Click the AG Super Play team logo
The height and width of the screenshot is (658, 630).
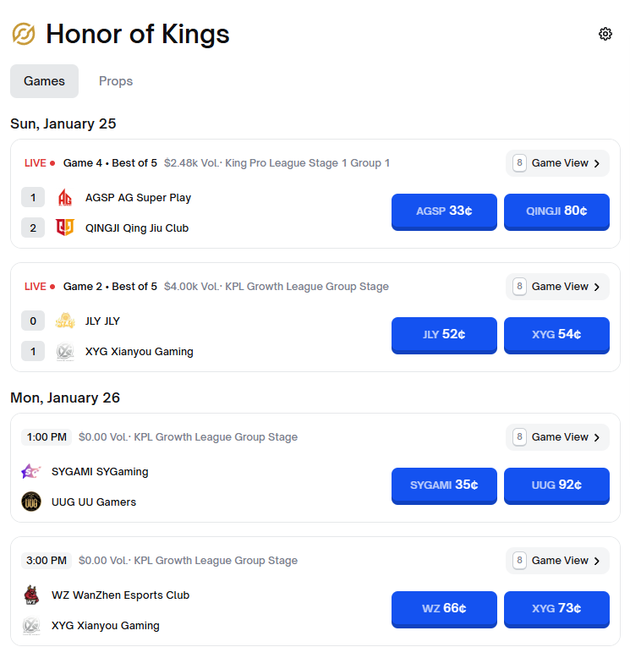point(65,198)
